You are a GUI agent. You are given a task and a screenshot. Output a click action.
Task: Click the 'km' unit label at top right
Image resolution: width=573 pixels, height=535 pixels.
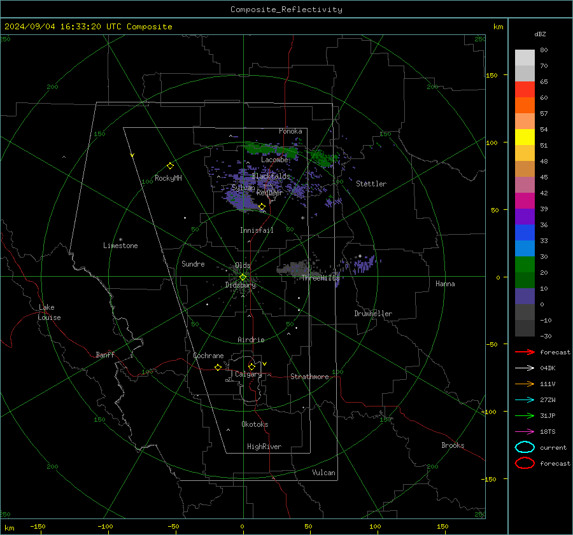[x=498, y=27]
